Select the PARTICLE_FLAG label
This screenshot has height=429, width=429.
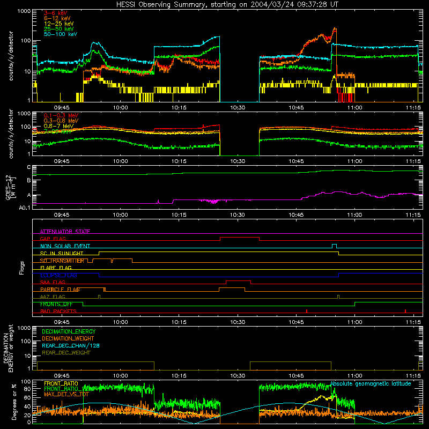pyautogui.click(x=60, y=290)
